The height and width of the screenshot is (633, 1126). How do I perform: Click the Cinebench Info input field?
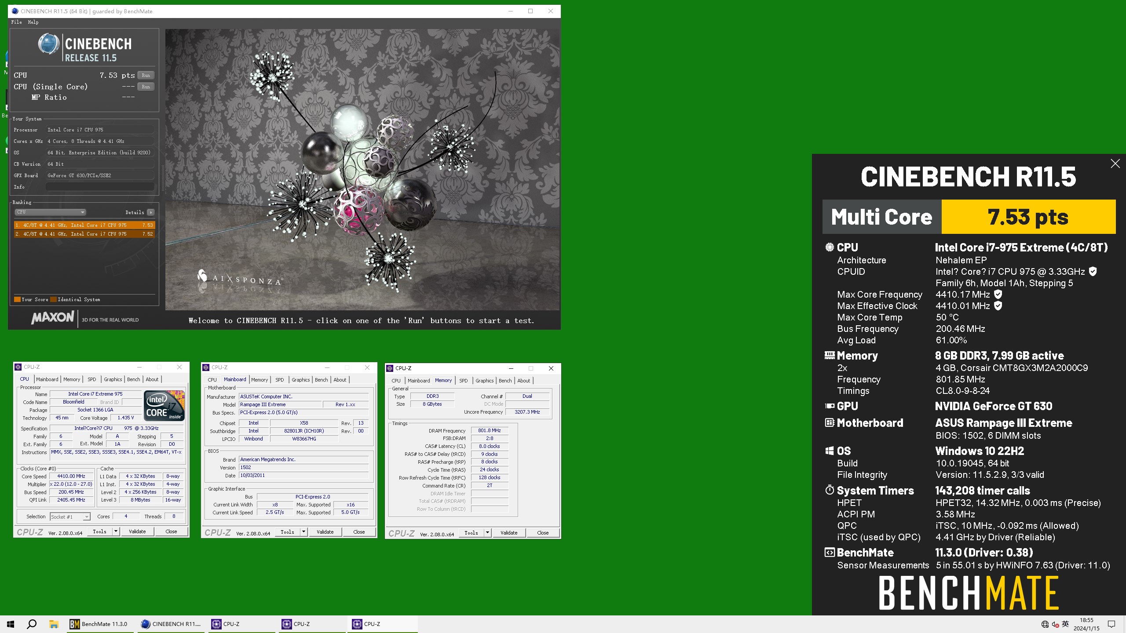(100, 187)
